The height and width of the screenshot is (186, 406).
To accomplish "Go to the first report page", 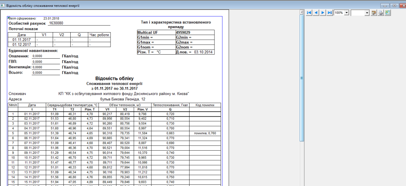I will [309, 13].
